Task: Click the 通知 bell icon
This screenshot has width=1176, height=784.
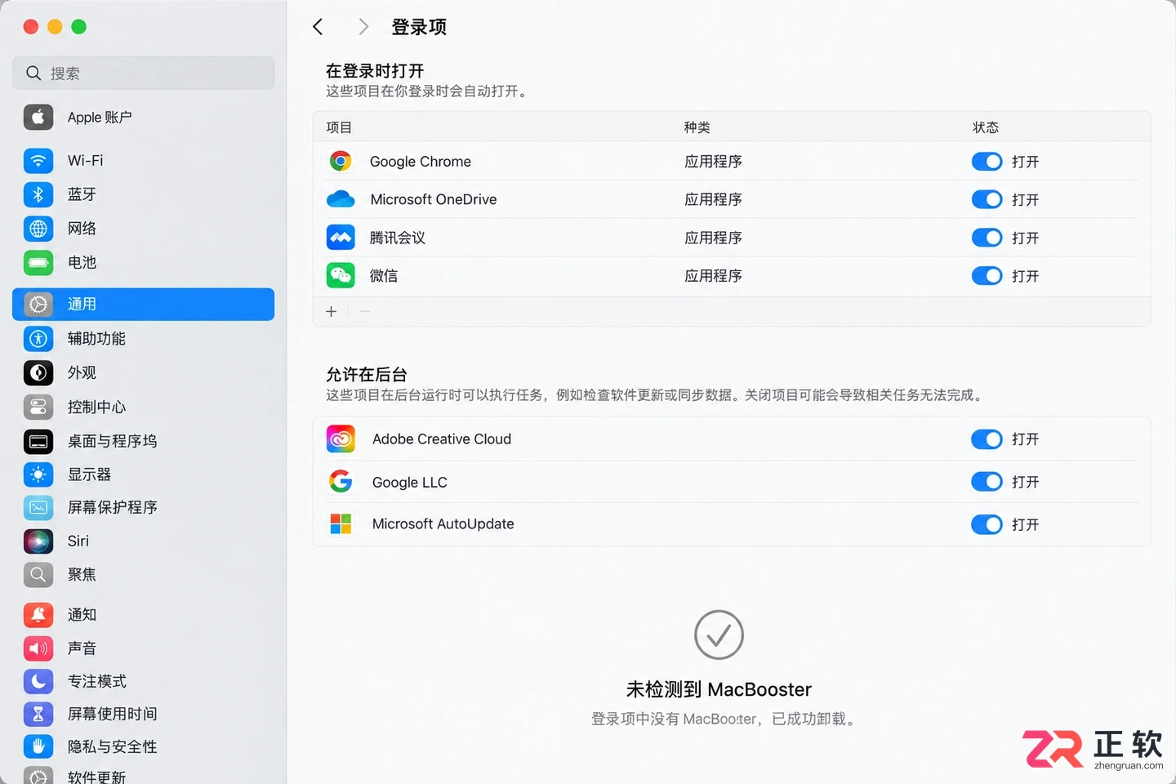Action: (38, 615)
